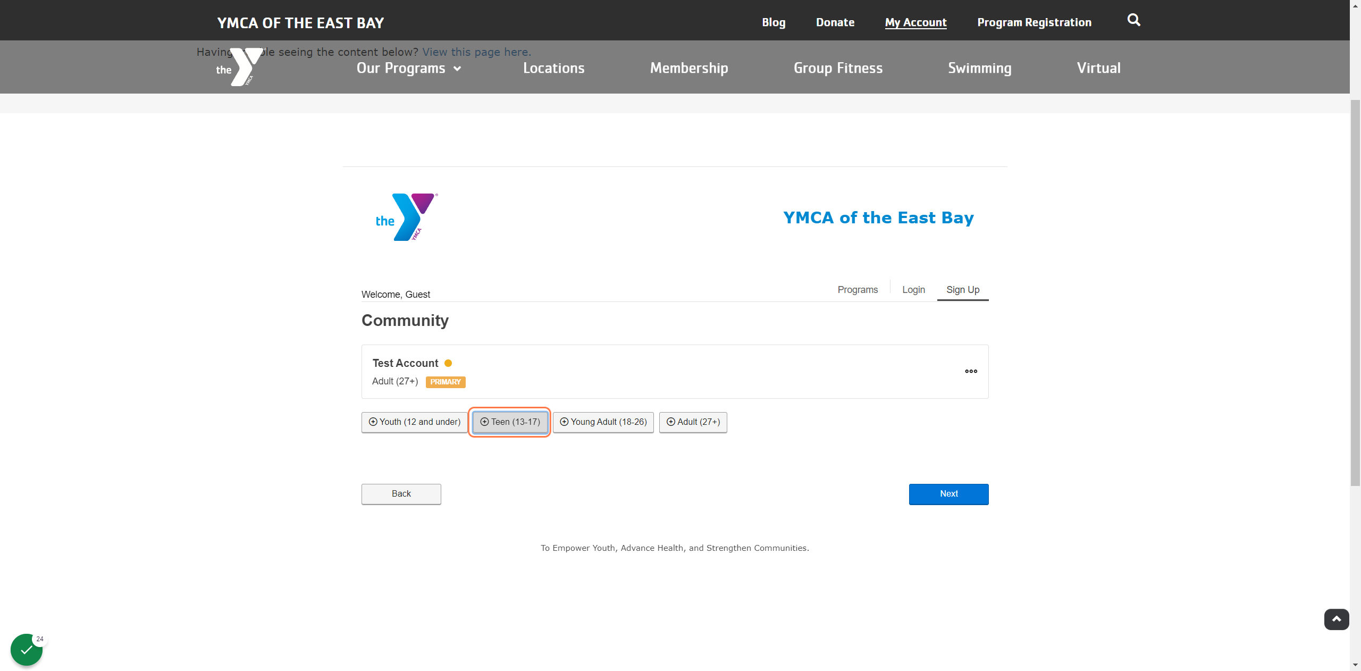This screenshot has width=1361, height=671.
Task: Click the colored YMCA logo image
Action: [407, 217]
